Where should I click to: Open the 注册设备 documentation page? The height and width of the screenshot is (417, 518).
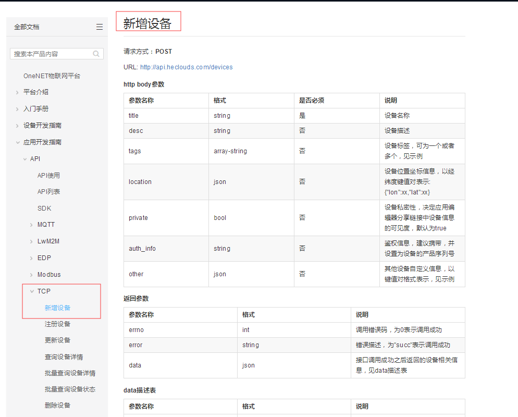(59, 323)
